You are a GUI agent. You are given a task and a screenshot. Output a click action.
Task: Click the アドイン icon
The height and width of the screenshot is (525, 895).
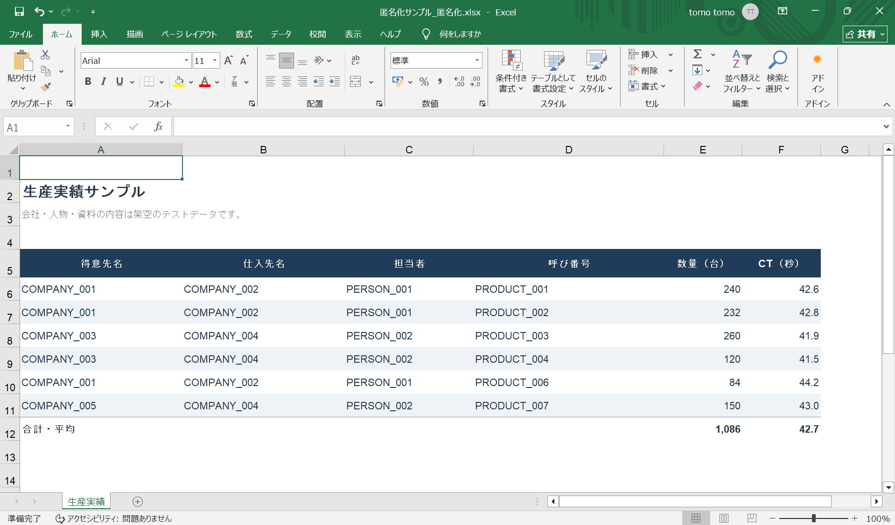pyautogui.click(x=818, y=71)
